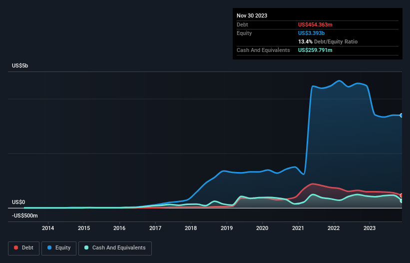
Task: Click the 2018 x-axis label
Action: click(191, 228)
